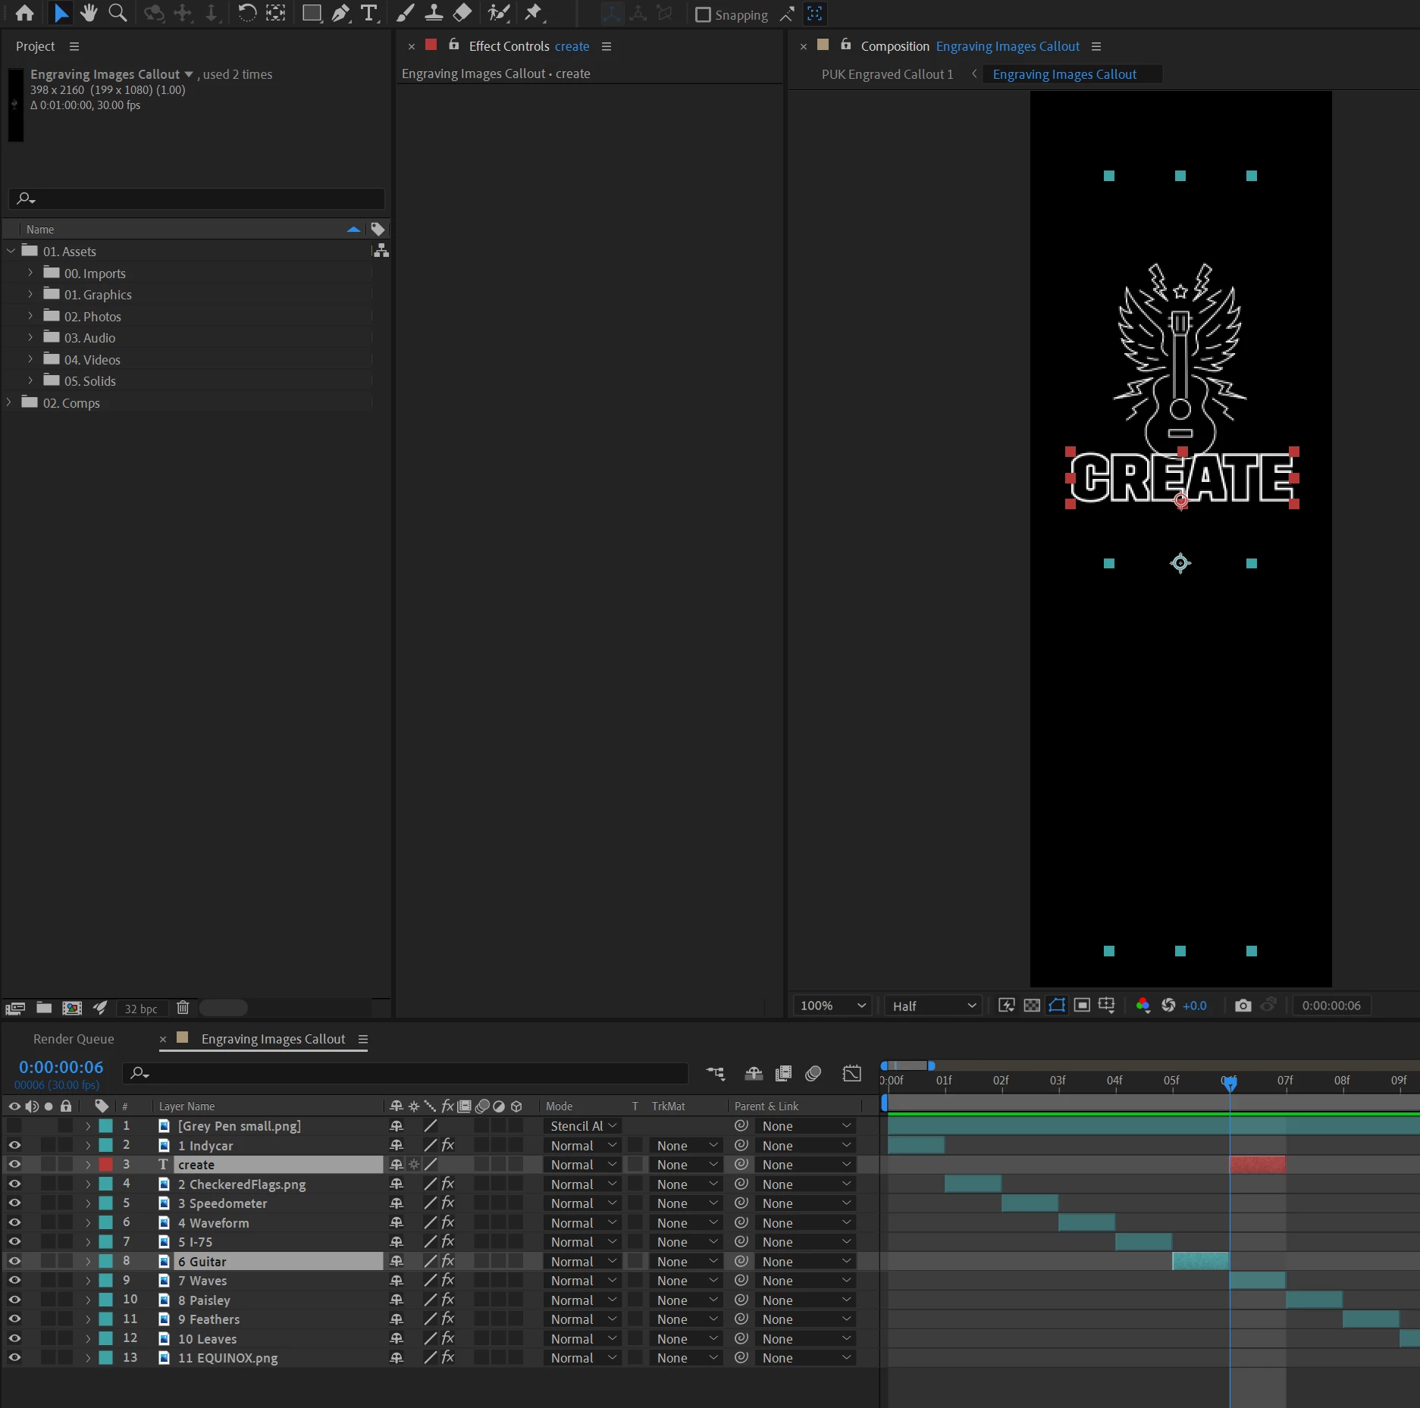Select the Eraser tool
Screen dimensions: 1420x1408
click(462, 13)
